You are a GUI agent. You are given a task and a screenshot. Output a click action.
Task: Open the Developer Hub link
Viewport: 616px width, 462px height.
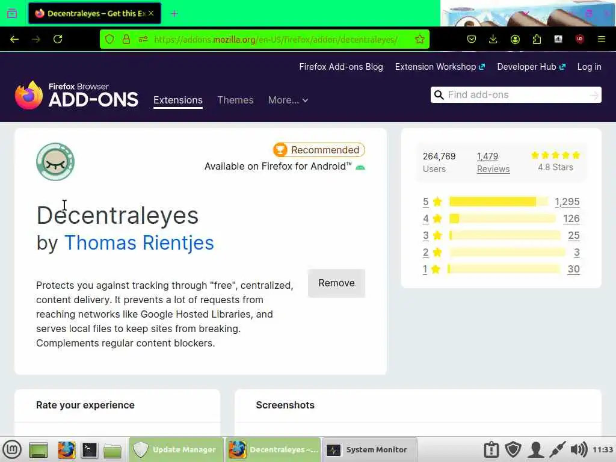[531, 67]
